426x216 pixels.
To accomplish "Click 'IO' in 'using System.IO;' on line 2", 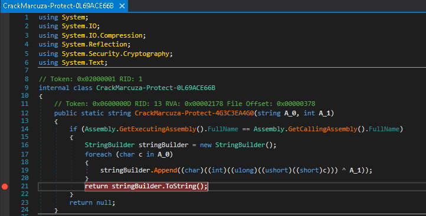I will [93, 26].
